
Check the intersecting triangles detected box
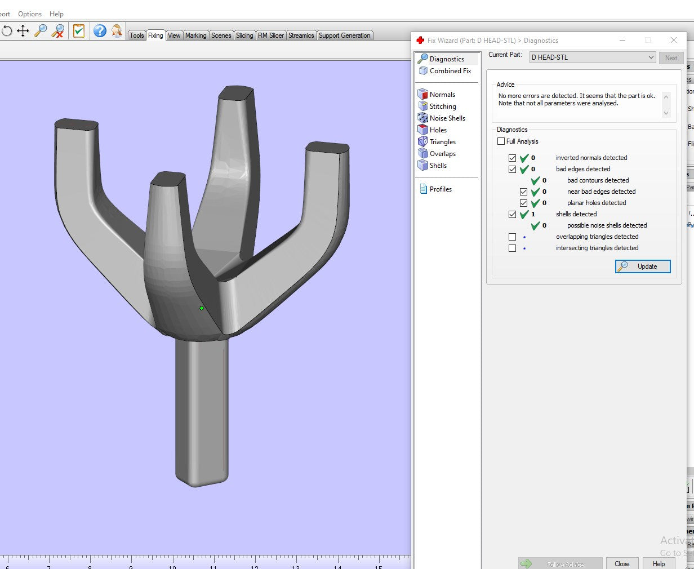(512, 248)
